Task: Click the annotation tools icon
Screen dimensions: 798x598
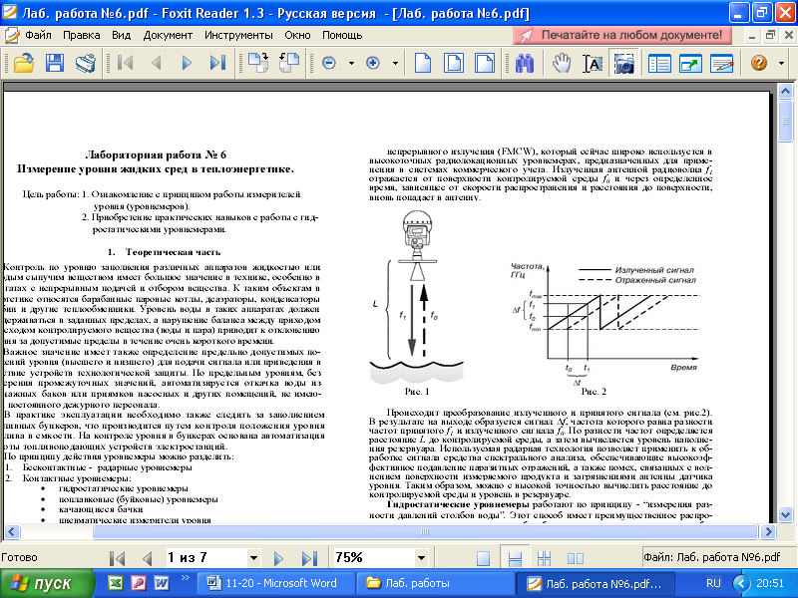Action: [721, 64]
